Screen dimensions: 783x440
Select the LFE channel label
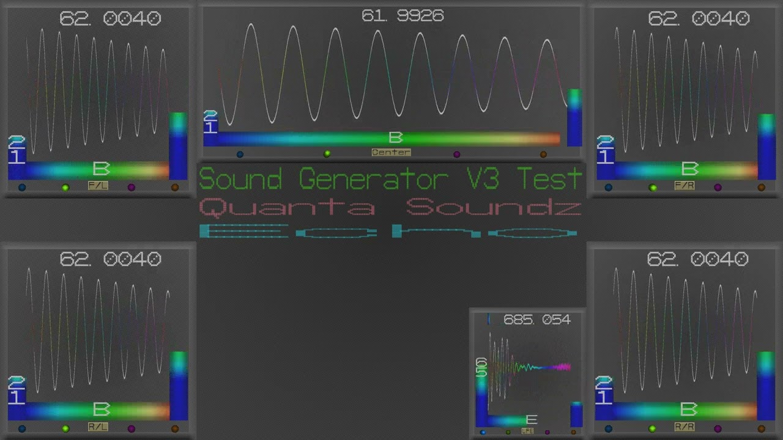[527, 431]
